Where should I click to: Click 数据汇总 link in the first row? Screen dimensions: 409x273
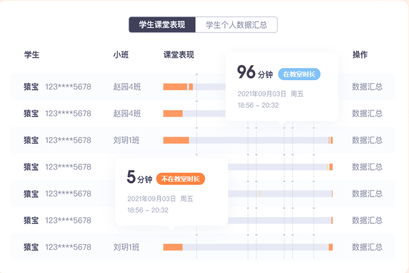[367, 87]
